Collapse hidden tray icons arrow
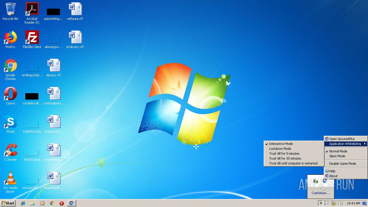368x207 pixels. point(321,203)
